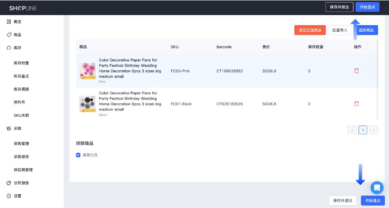Open 库存盘点 in the sidebar

(21, 76)
